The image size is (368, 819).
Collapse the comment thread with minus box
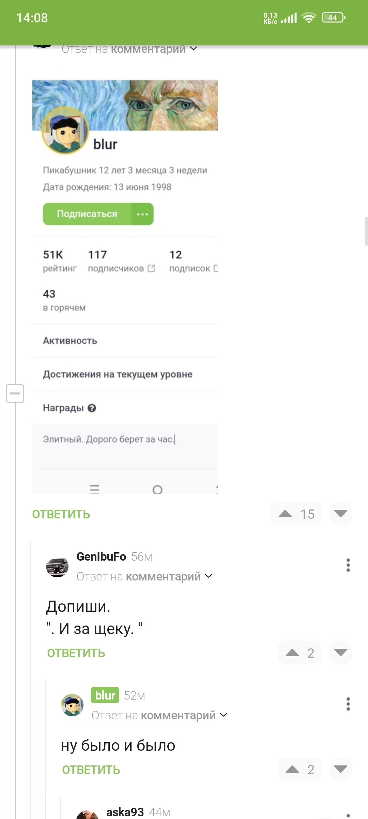15,393
